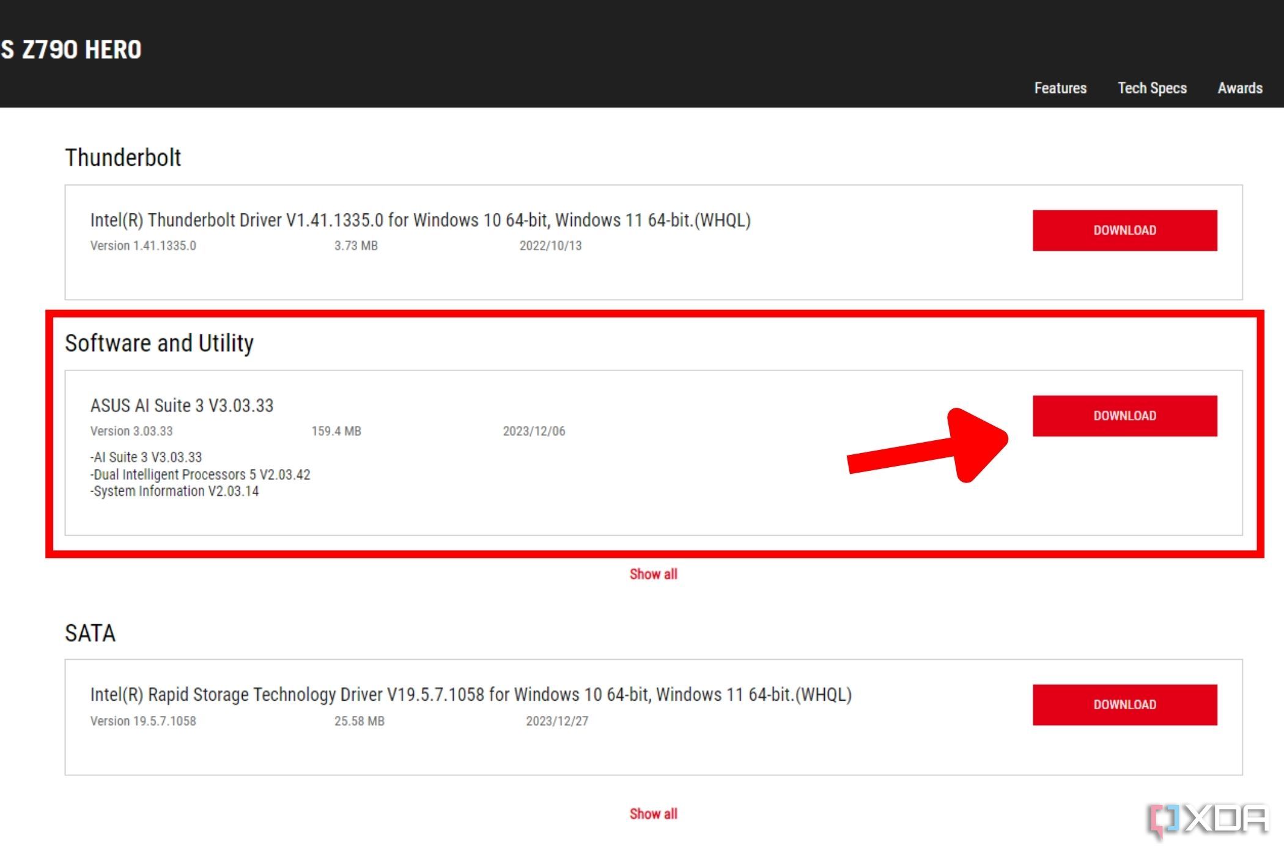1284x856 pixels.
Task: Download Intel Rapid Storage Technology Driver
Action: tap(1124, 705)
